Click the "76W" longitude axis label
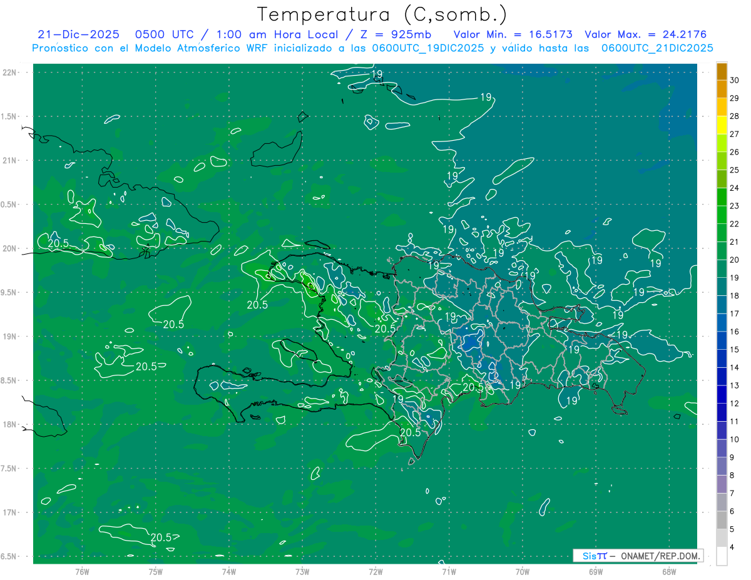This screenshot has width=751, height=580. point(82,572)
